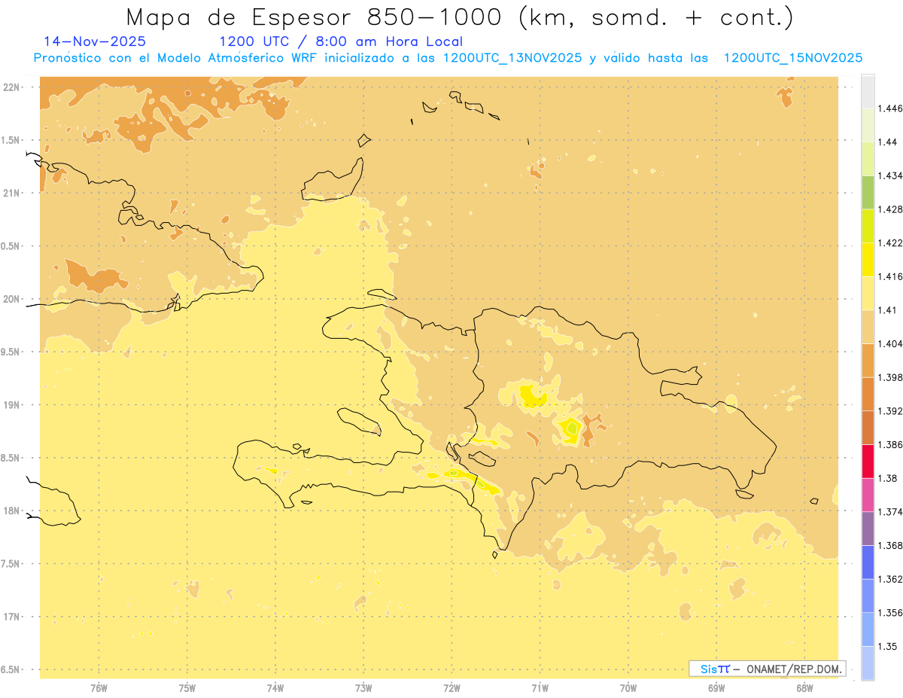This screenshot has height=698, width=903.
Task: Click the longitude label 72W
Action: pos(451,688)
